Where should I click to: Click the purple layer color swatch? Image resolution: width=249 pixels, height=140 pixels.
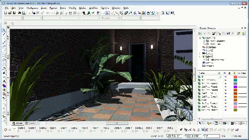235,87
